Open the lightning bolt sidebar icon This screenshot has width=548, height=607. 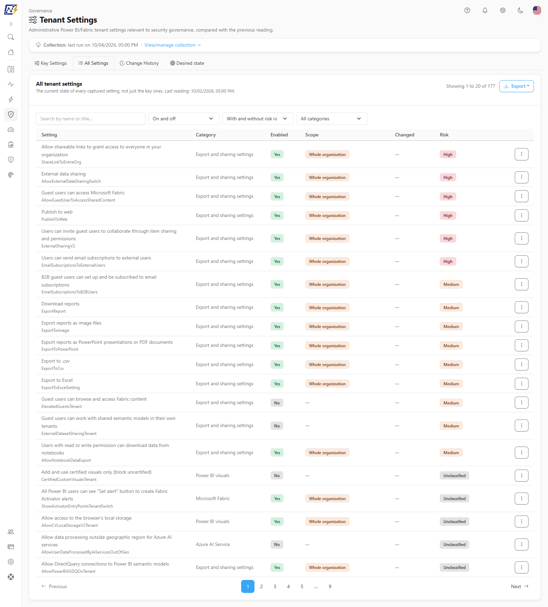pos(11,99)
